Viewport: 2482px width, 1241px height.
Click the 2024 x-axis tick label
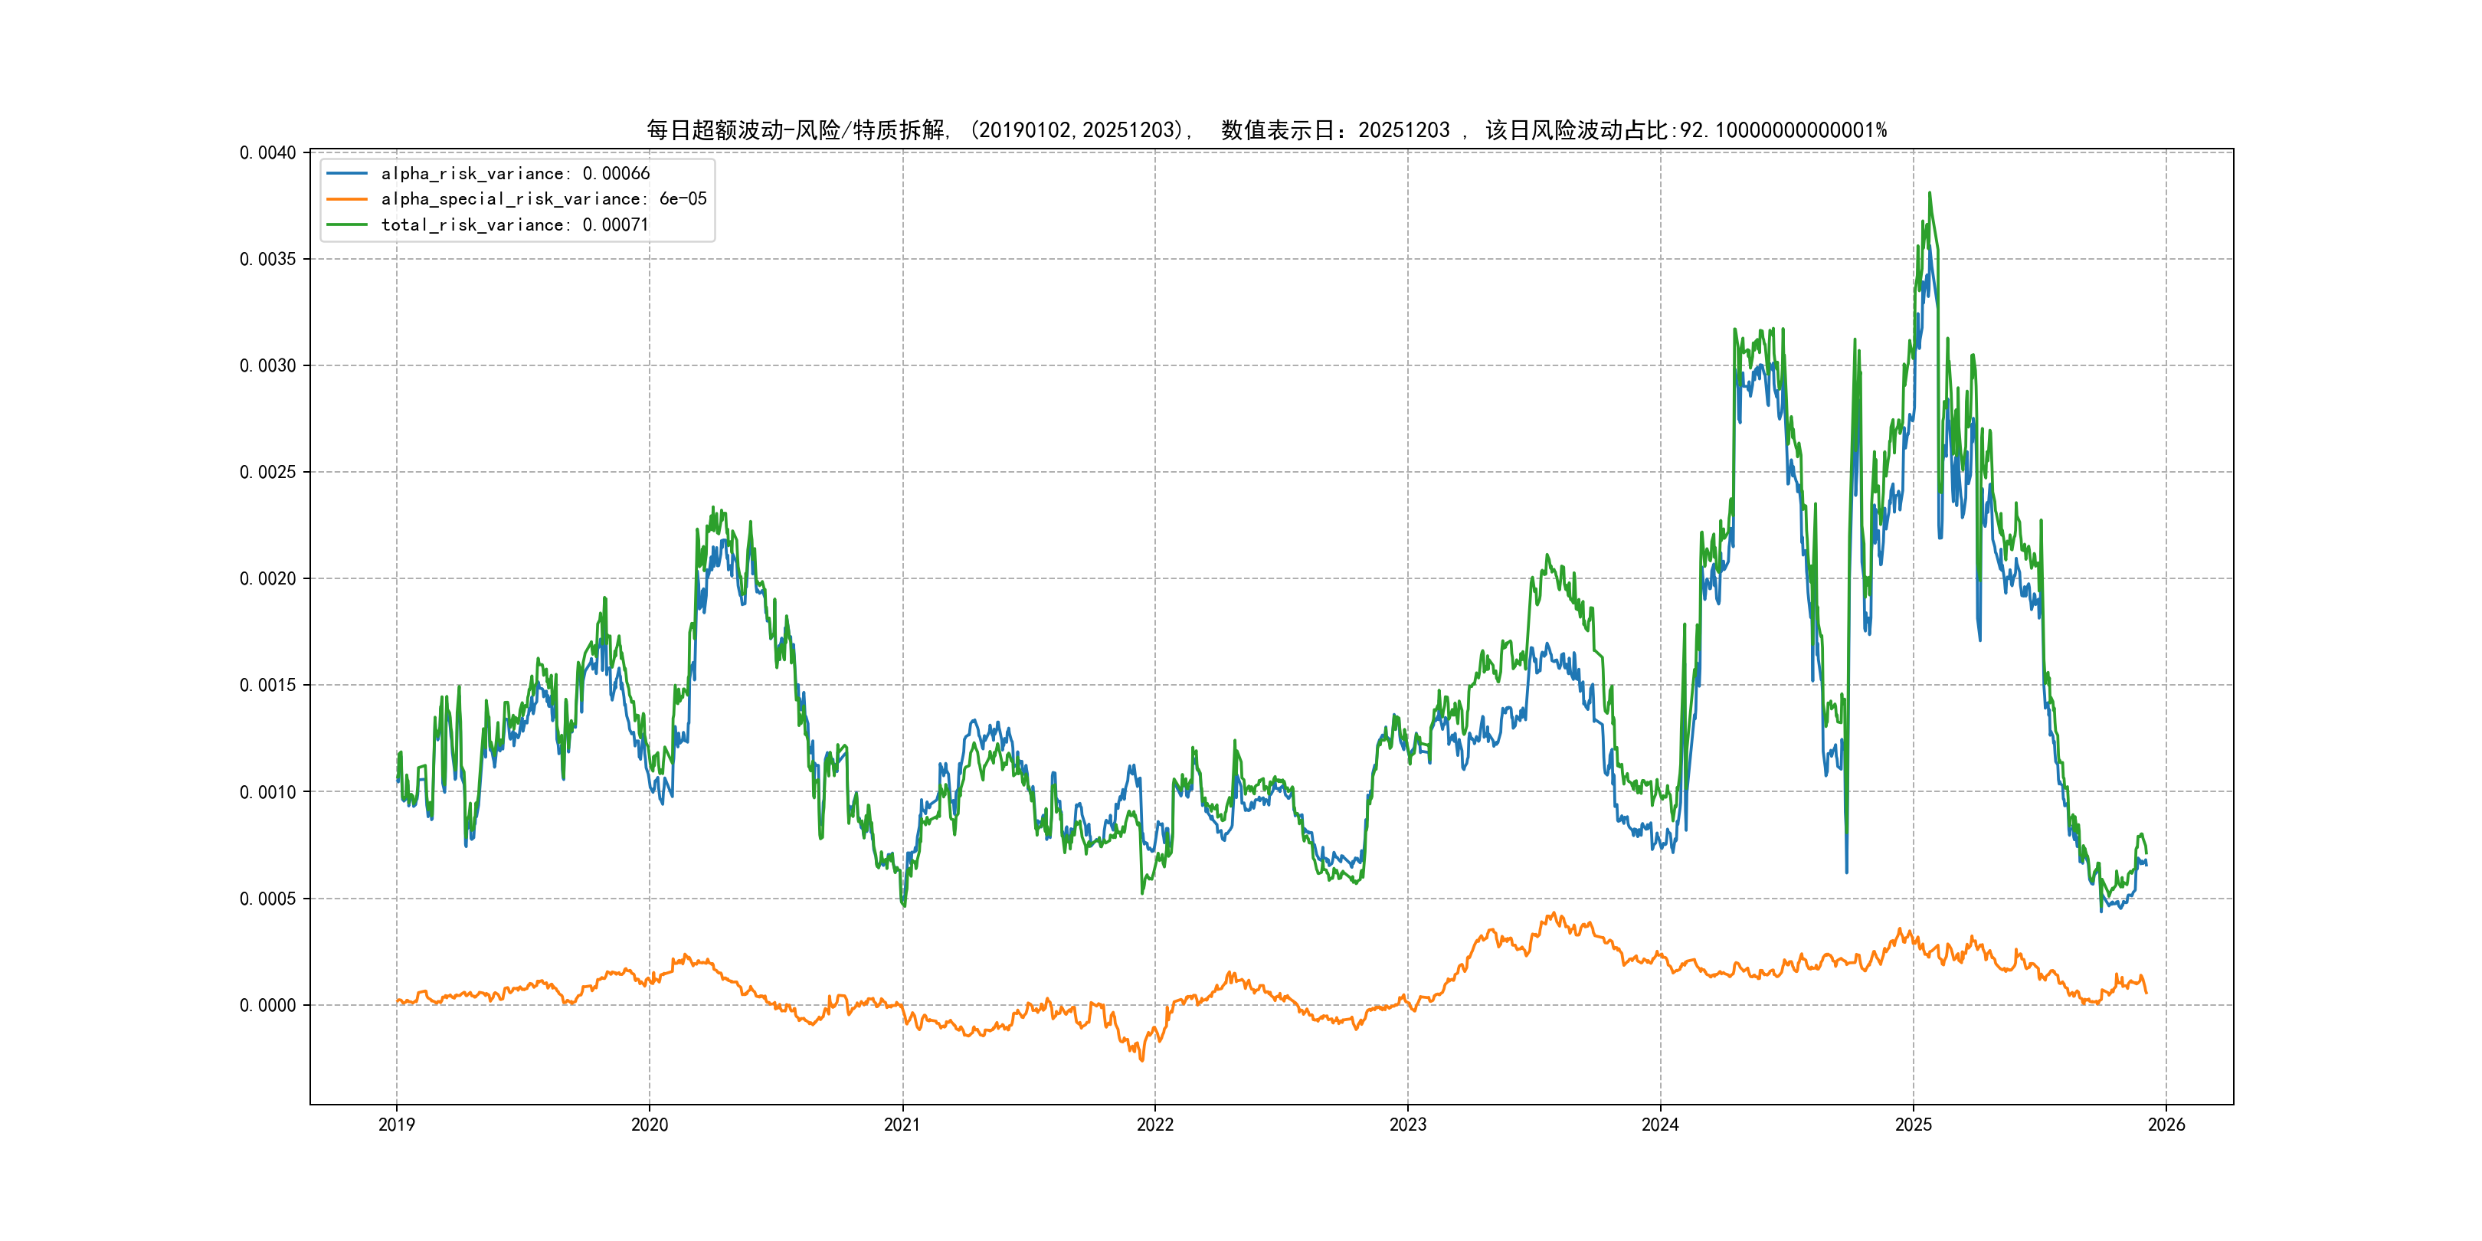(x=1660, y=1125)
